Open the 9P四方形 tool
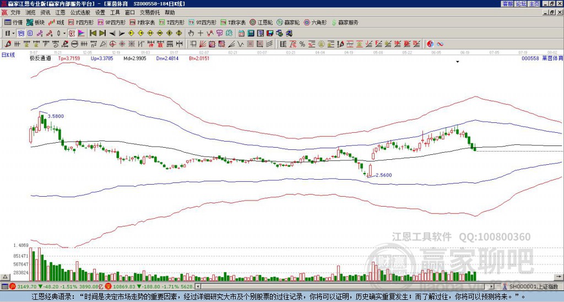564x302 pixels. (111, 22)
